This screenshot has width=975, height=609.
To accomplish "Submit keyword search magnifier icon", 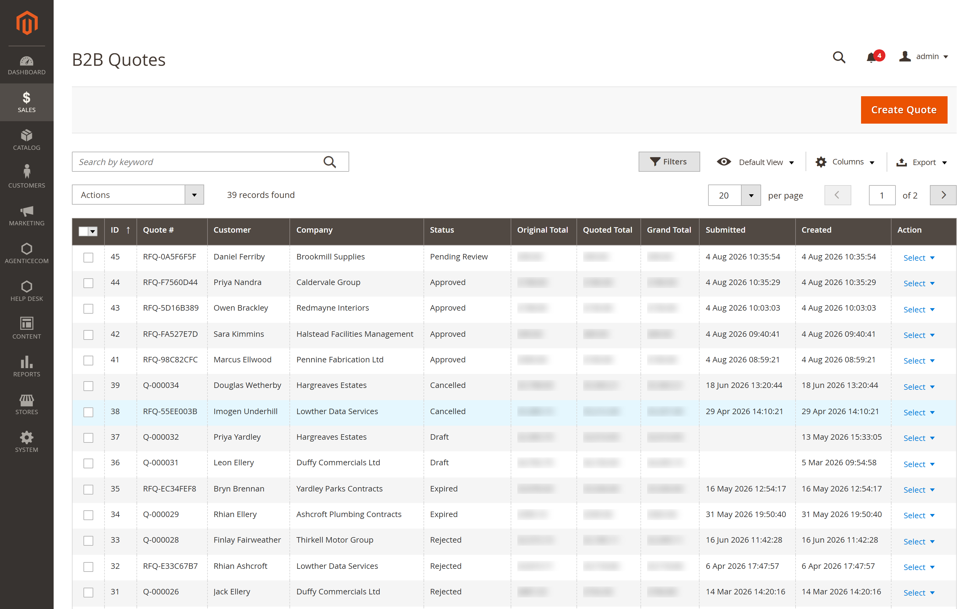I will coord(330,162).
